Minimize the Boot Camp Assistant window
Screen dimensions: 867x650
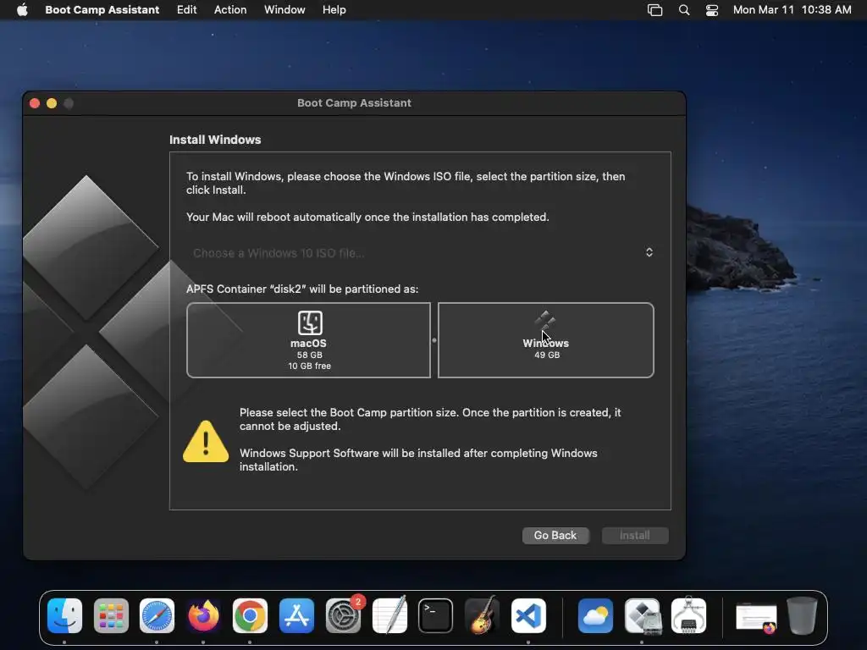(x=52, y=103)
